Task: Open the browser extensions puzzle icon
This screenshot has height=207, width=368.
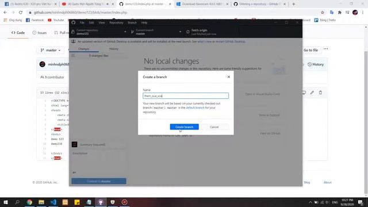Action: click(340, 12)
